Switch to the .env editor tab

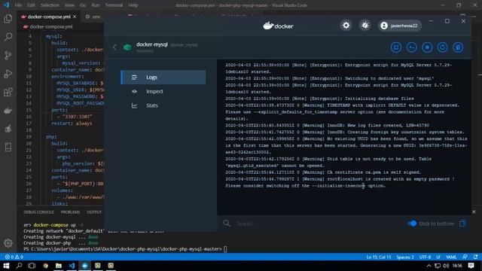pyautogui.click(x=93, y=17)
